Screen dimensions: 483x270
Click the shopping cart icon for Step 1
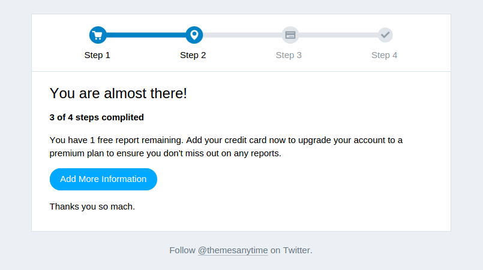[x=98, y=35]
